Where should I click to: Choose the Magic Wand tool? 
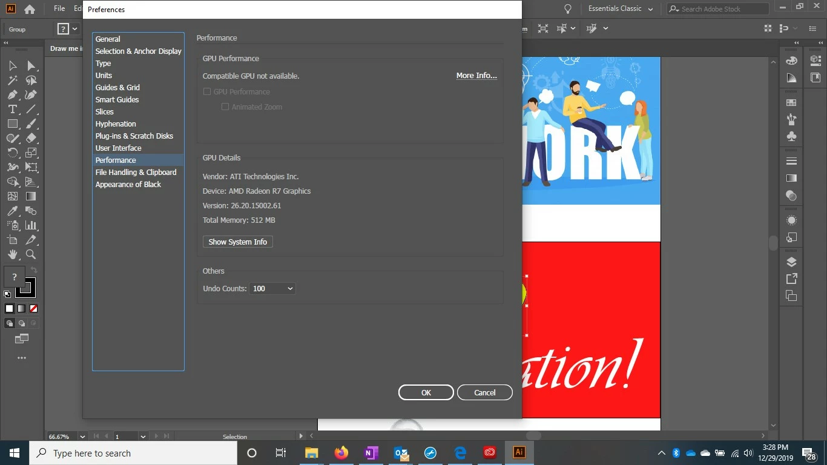(13, 80)
